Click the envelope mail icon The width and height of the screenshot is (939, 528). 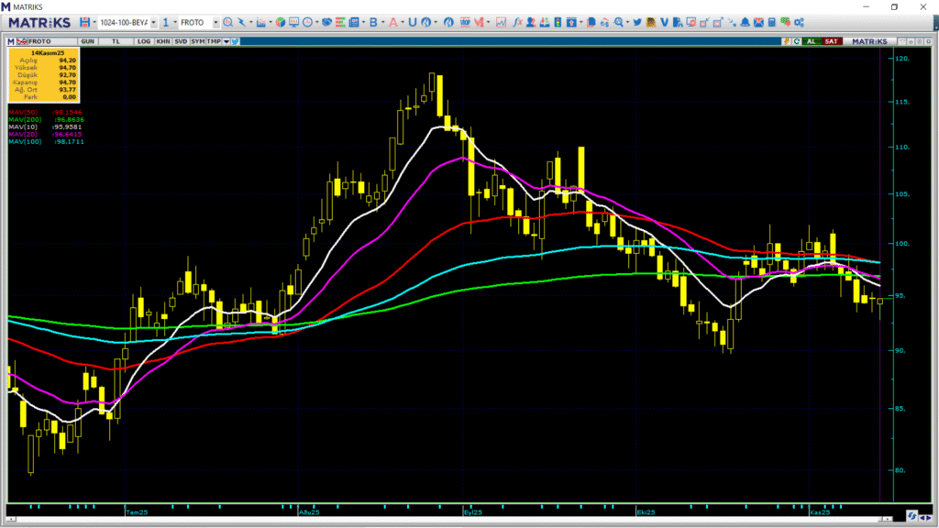(758, 22)
